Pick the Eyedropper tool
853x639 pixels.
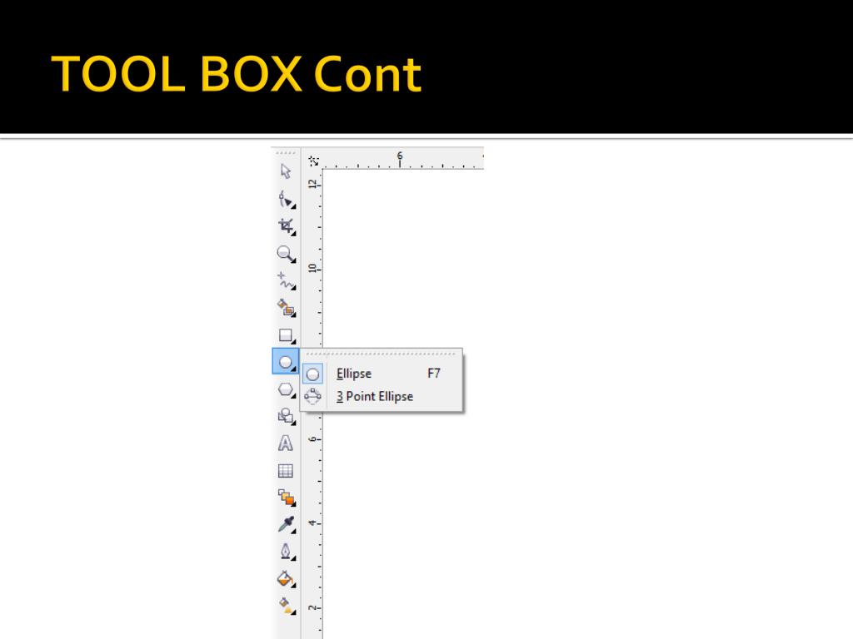pos(287,524)
